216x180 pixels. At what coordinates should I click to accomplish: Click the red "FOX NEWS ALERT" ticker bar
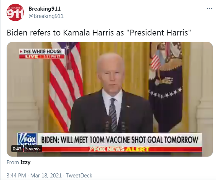point(120,149)
